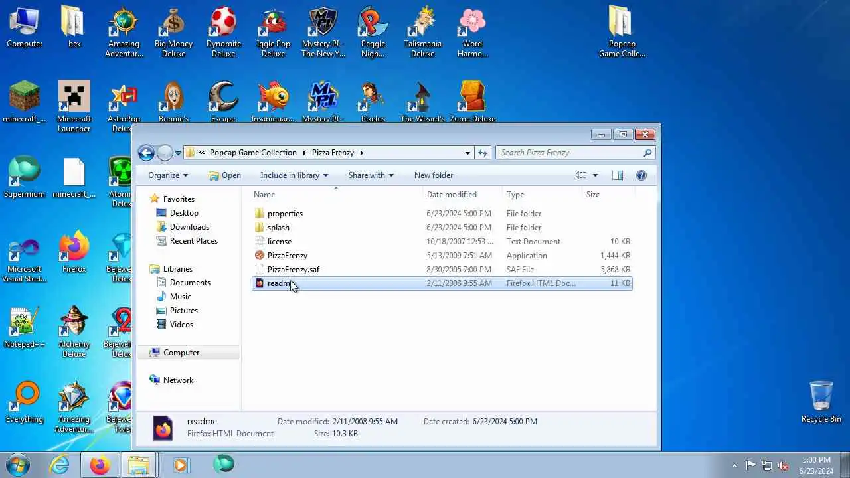Viewport: 850px width, 478px height.
Task: Show hidden tray icons arrow
Action: coord(734,465)
